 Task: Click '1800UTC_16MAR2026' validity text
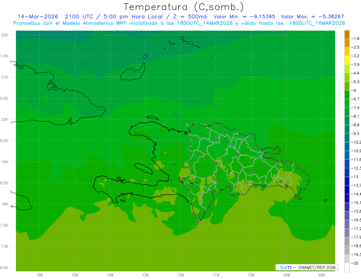point(317,23)
